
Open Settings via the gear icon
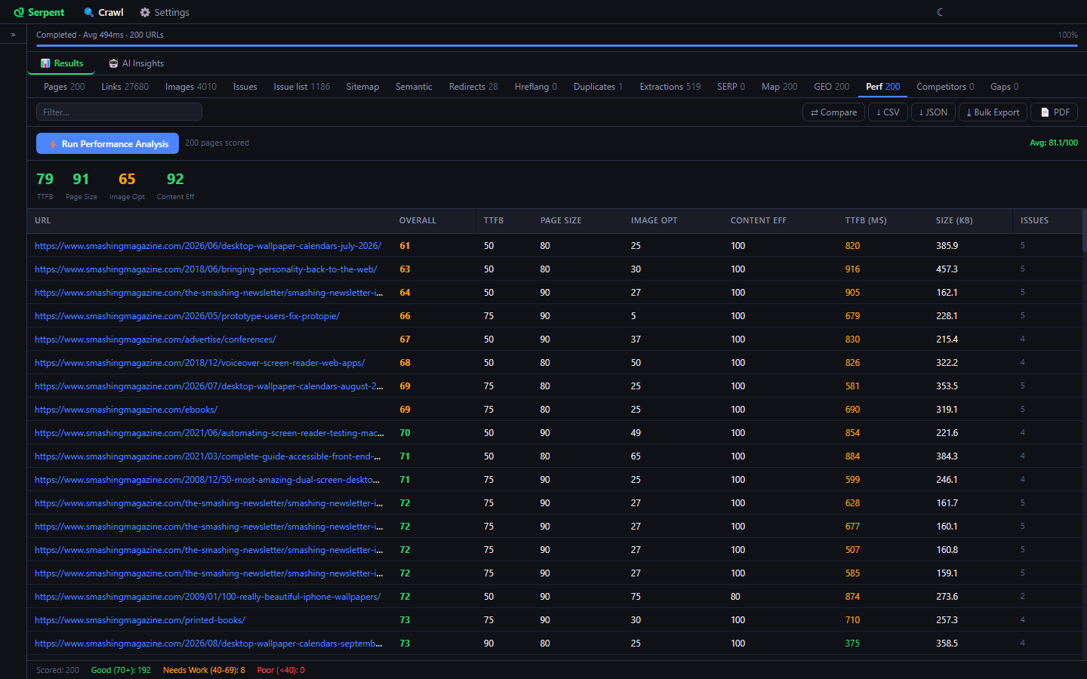pyautogui.click(x=145, y=13)
